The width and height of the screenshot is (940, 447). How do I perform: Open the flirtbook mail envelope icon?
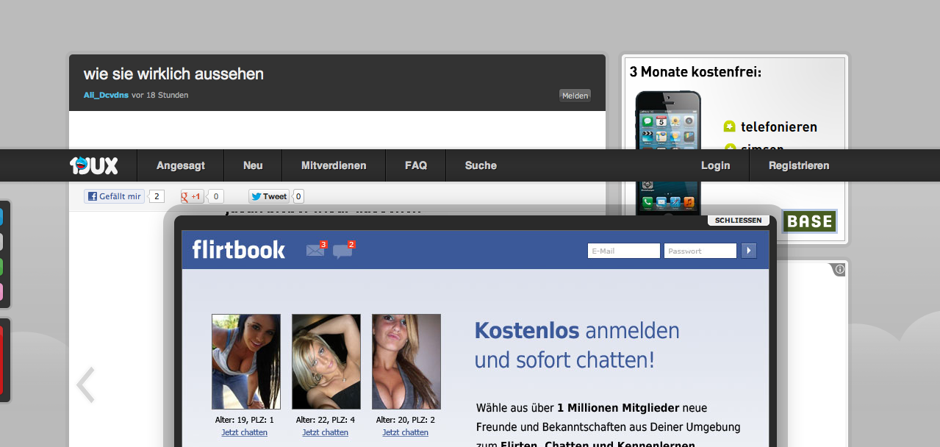[x=315, y=250]
